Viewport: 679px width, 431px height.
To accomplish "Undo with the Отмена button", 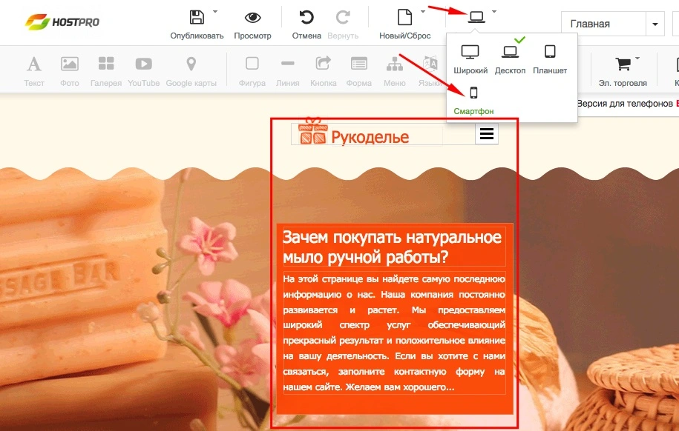I will click(x=306, y=24).
